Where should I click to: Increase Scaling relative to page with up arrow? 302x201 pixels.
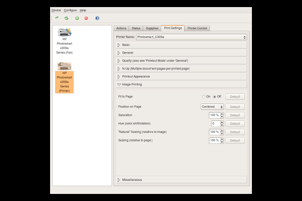[222, 139]
